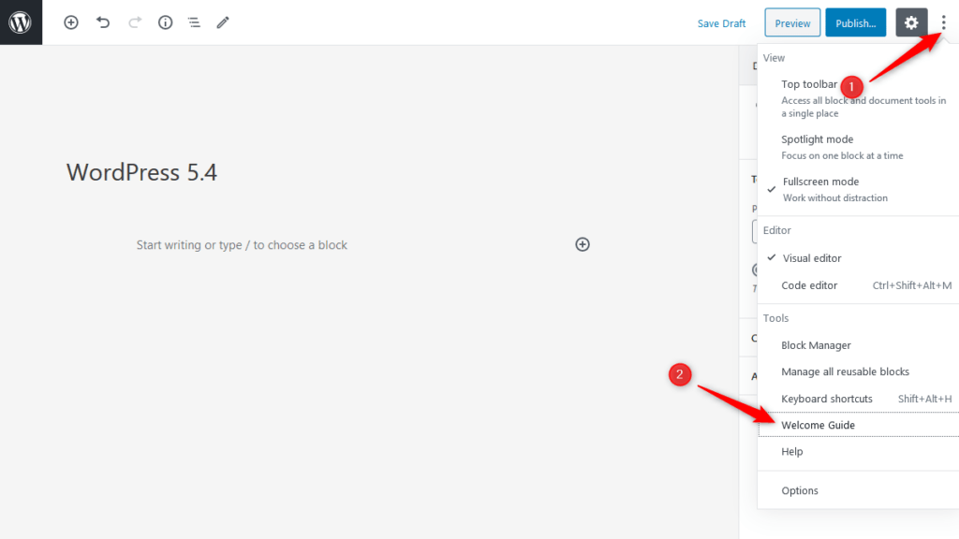Viewport: 959px width, 539px height.
Task: Open block navigation list
Action: click(194, 22)
